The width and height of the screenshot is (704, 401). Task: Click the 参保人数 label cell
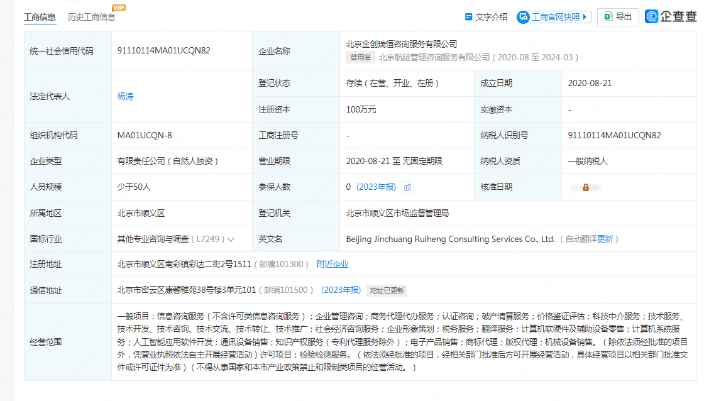(296, 187)
